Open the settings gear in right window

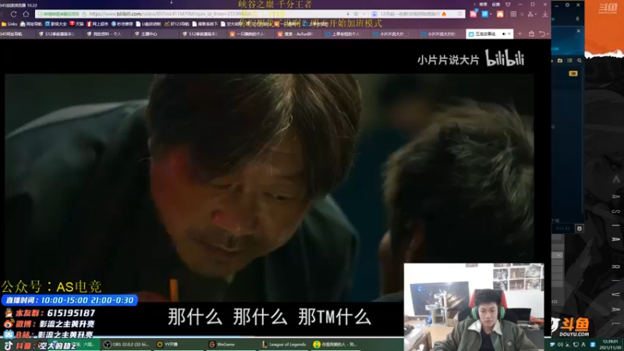tap(568, 5)
